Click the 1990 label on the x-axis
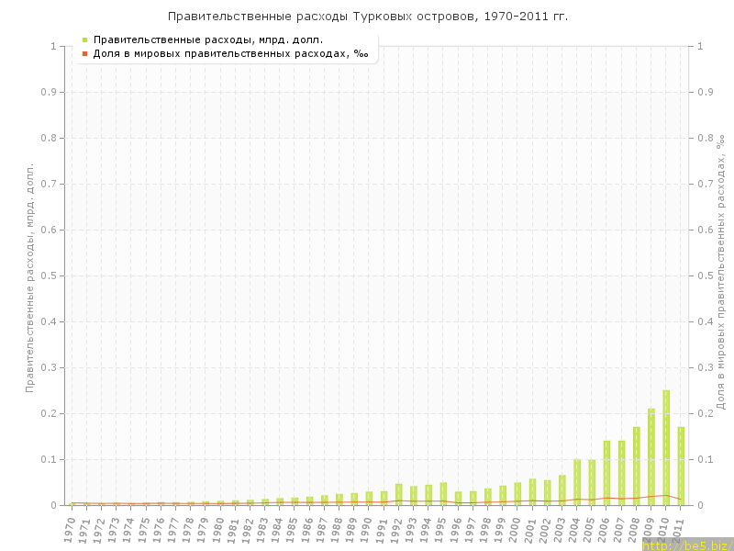Image resolution: width=734 pixels, height=551 pixels. click(x=367, y=529)
